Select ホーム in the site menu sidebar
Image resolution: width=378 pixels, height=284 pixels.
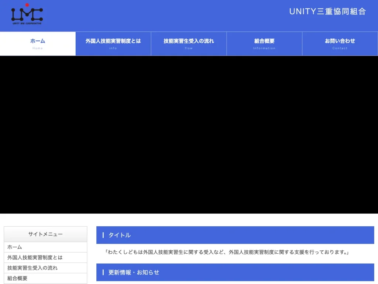[x=45, y=247]
